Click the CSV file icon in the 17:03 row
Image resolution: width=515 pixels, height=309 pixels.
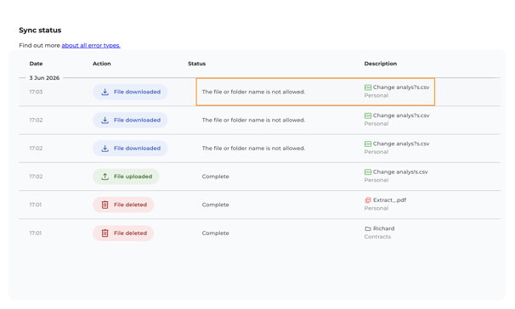368,87
